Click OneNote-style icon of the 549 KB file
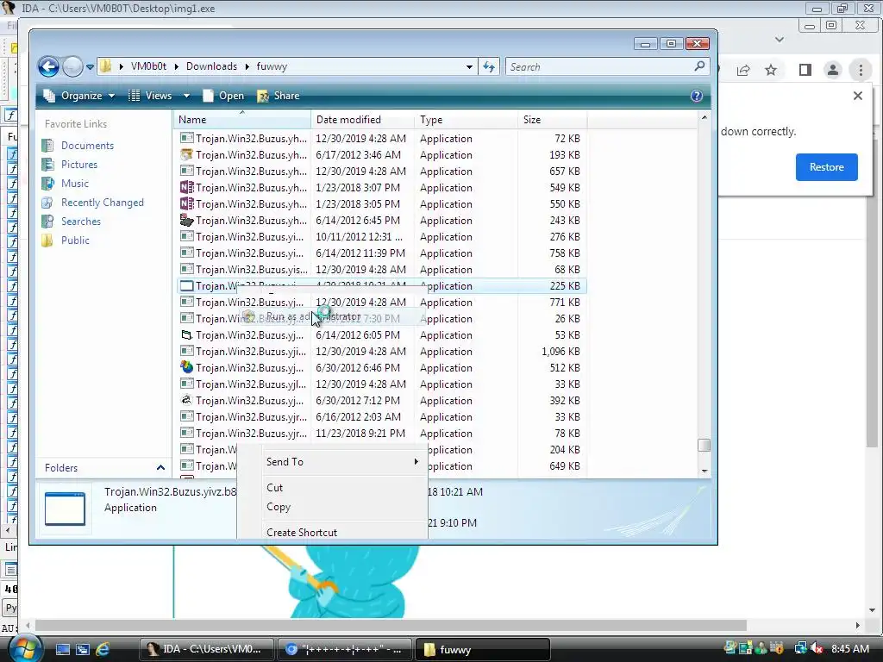This screenshot has height=662, width=883. (x=186, y=187)
